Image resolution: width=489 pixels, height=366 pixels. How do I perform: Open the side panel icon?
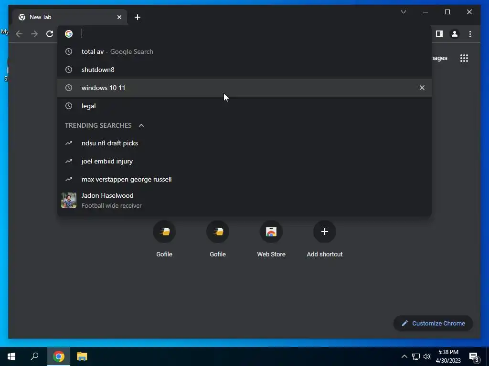(439, 34)
